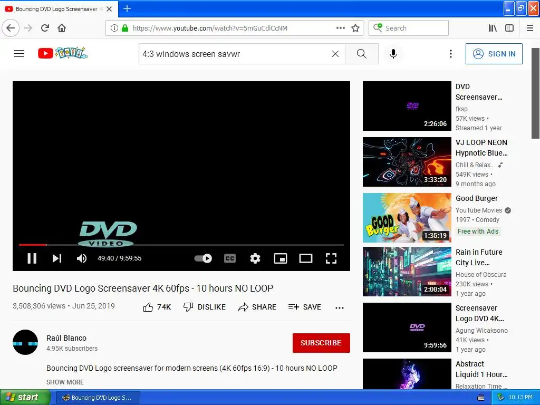Clear the YouTube search box text
Image resolution: width=540 pixels, height=405 pixels.
pyautogui.click(x=335, y=54)
